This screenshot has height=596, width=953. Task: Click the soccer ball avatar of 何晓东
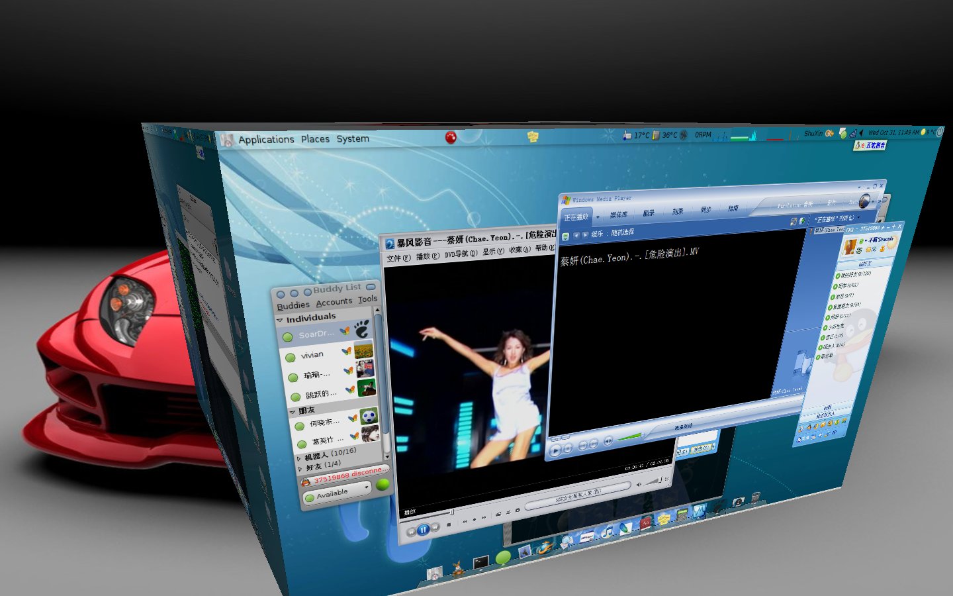(369, 416)
